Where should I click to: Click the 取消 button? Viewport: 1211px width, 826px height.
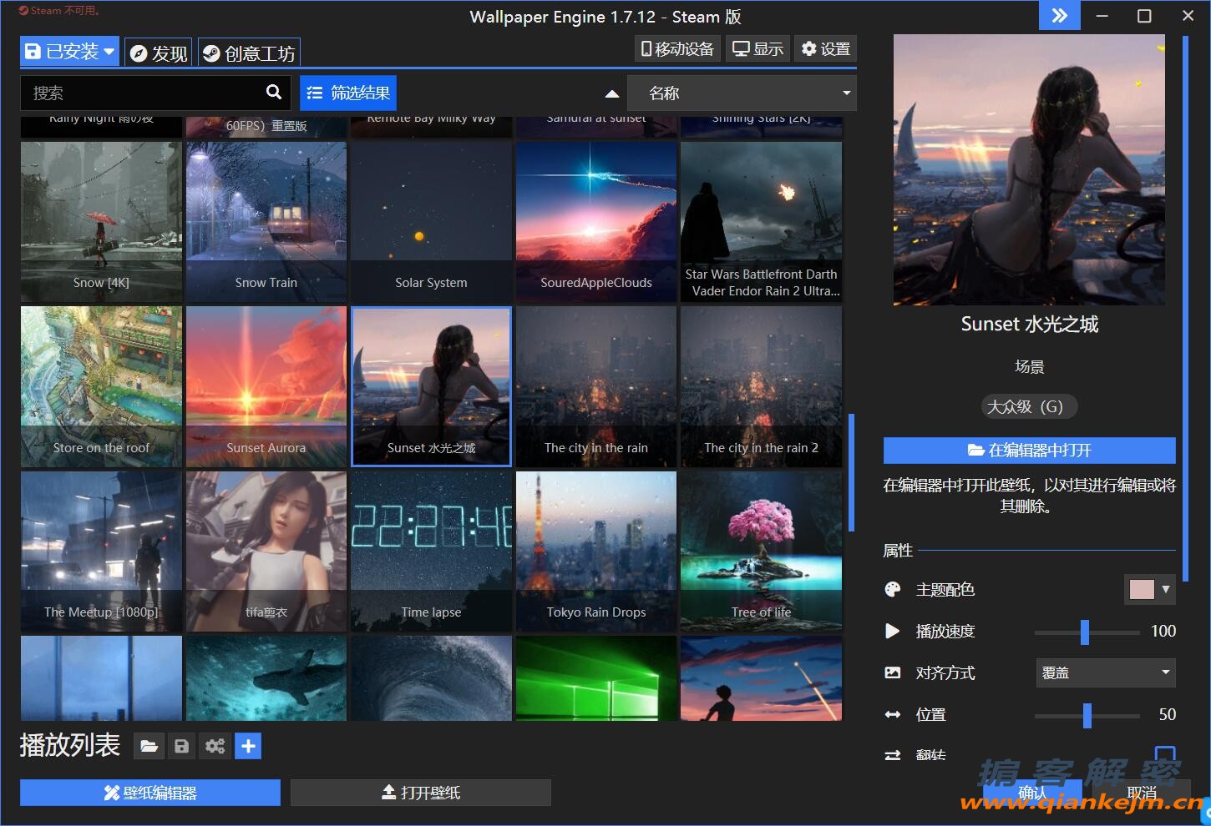1141,793
